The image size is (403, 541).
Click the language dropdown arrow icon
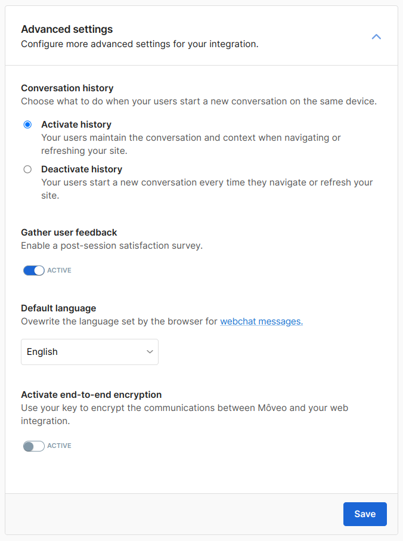coord(150,352)
